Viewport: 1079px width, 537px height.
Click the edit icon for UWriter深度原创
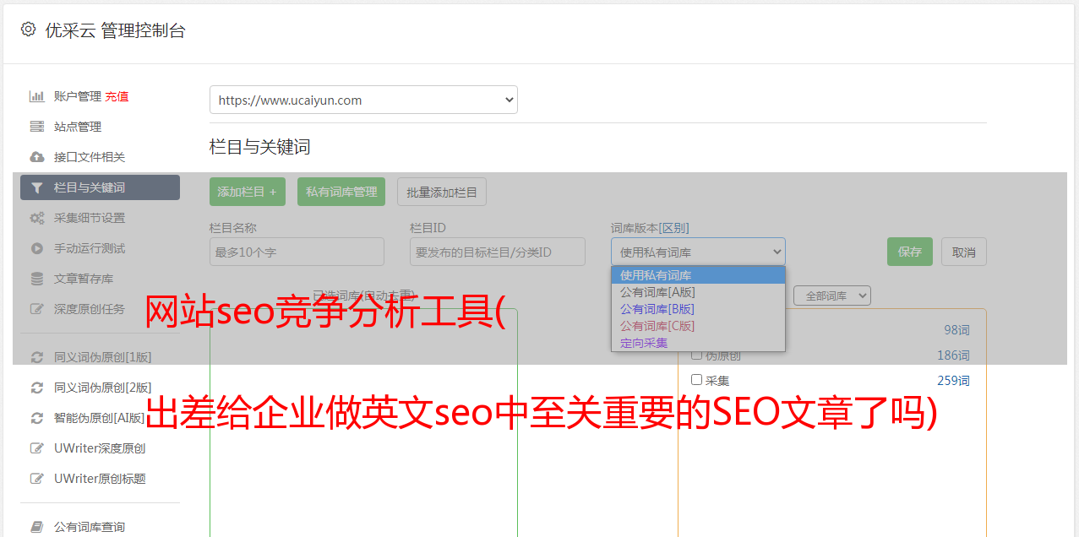pos(36,448)
